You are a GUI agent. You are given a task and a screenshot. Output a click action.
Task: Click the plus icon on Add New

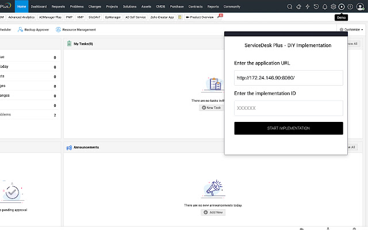tap(206, 212)
